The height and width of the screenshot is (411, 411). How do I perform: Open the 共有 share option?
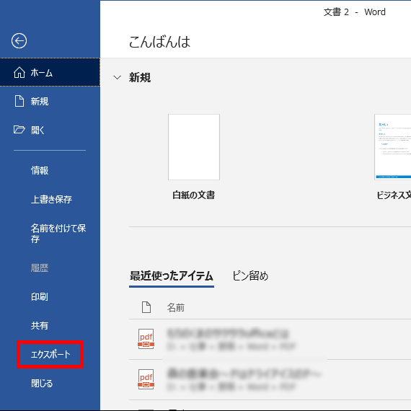40,325
